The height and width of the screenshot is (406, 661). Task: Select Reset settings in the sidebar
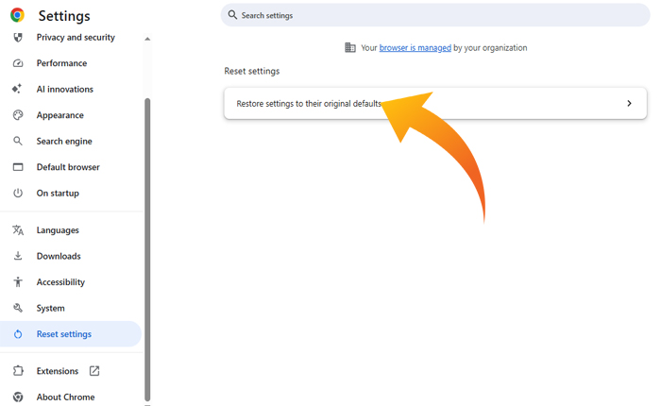click(x=64, y=334)
